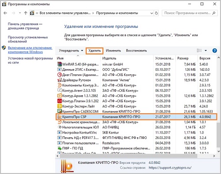The height and width of the screenshot is (174, 221).
Task: Select the Rostelecom publisher cell
Action: 111,143
